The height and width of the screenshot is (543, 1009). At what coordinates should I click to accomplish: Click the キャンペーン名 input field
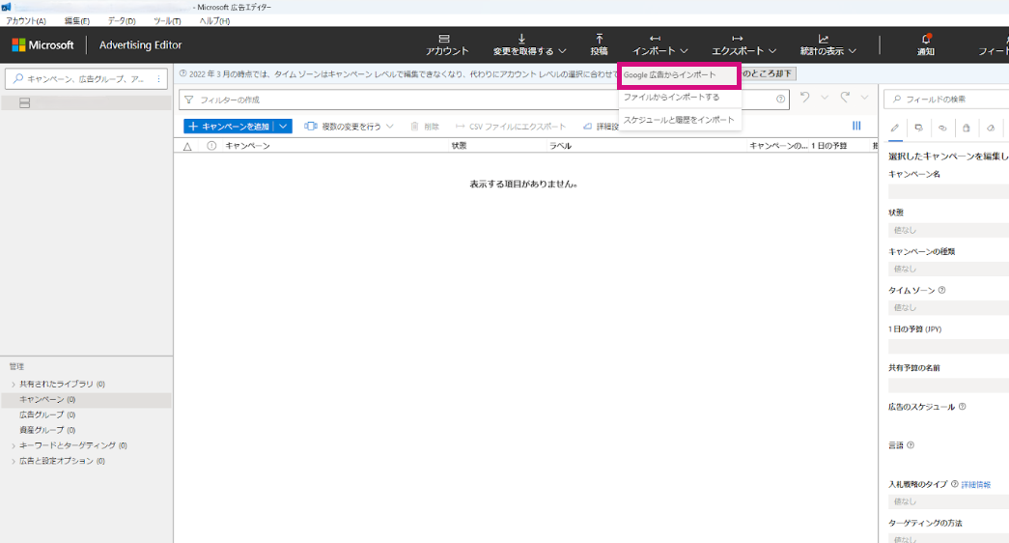[948, 191]
